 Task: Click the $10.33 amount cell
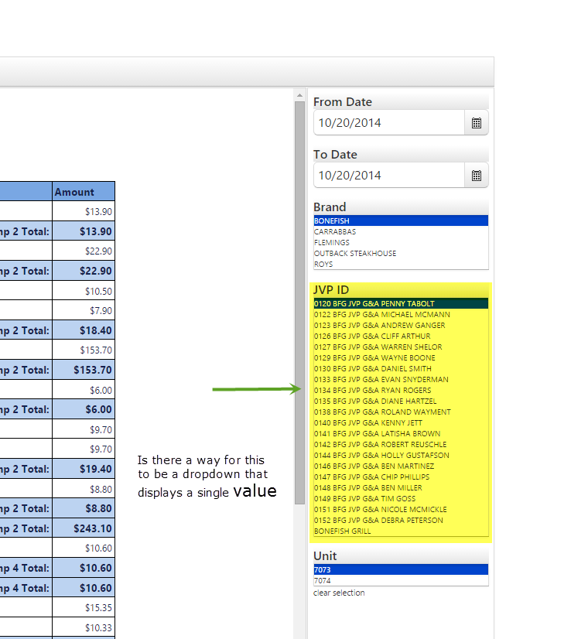[x=84, y=627]
